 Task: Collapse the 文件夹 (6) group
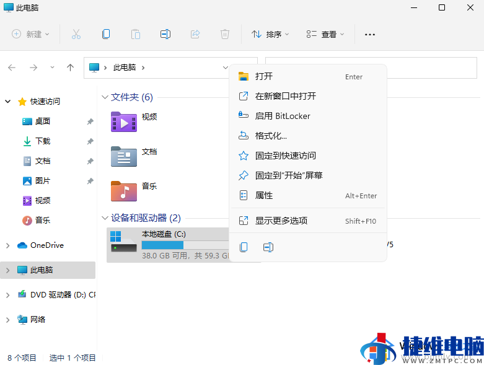pos(104,97)
